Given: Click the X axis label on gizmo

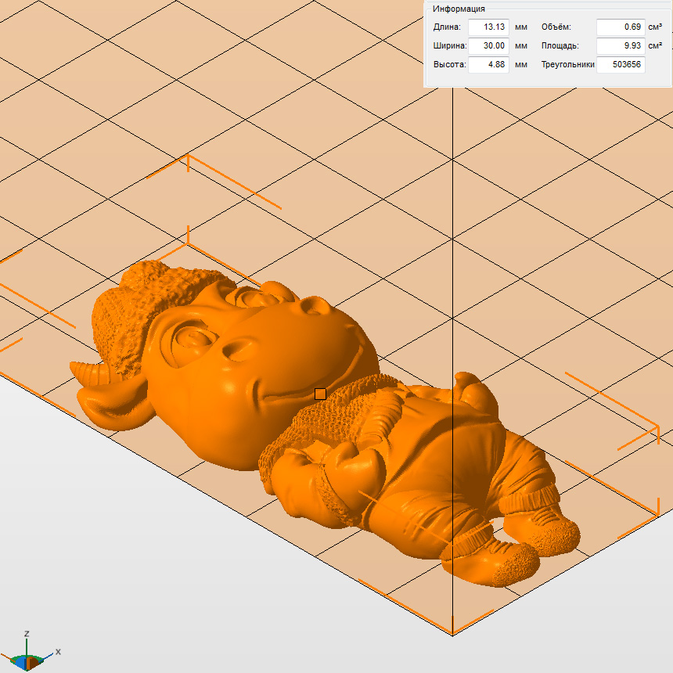Looking at the screenshot, I should tap(58, 651).
